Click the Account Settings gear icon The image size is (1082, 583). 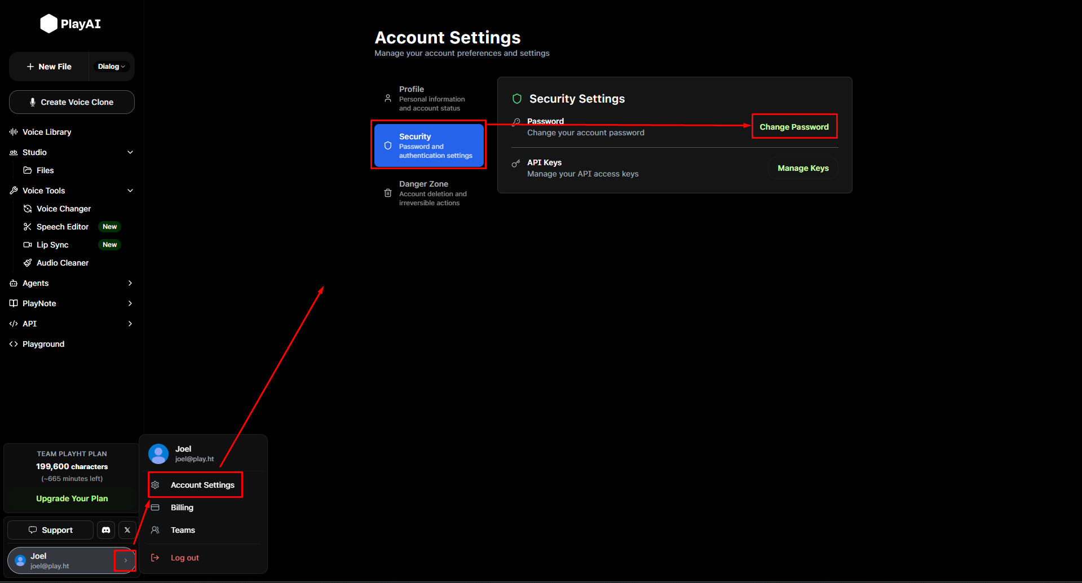(x=155, y=485)
